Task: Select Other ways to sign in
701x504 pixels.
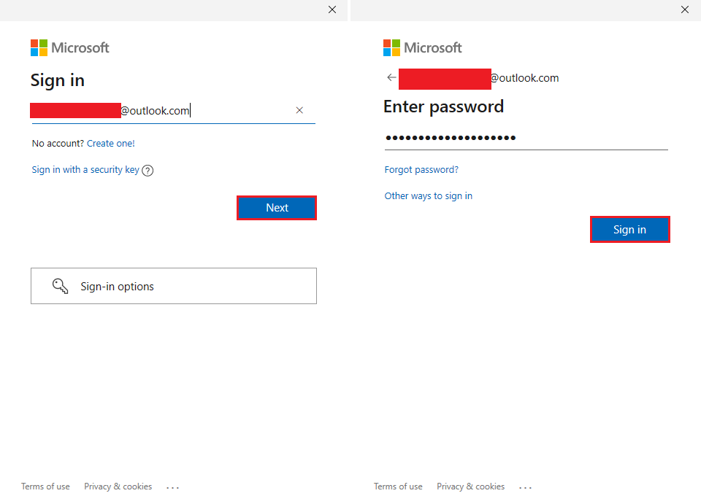Action: tap(428, 195)
